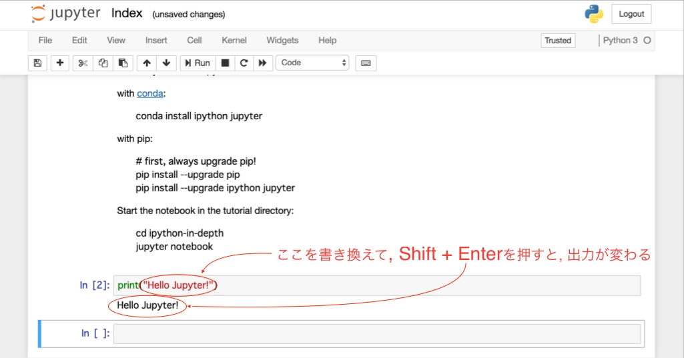
Task: Insert a cell below with plus icon
Action: (x=60, y=63)
